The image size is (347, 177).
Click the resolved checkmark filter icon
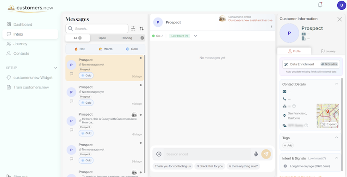click(x=143, y=38)
